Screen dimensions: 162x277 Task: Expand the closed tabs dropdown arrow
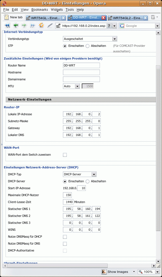tap(157, 17)
